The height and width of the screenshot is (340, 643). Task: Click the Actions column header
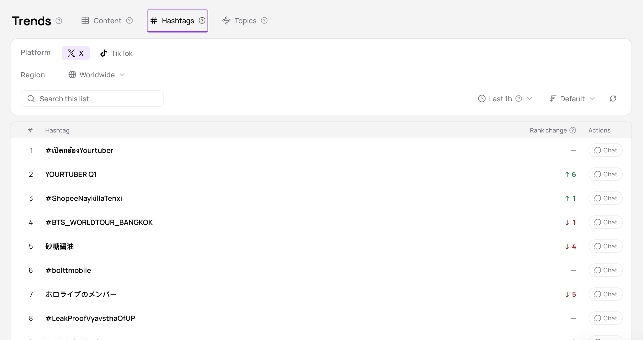599,130
